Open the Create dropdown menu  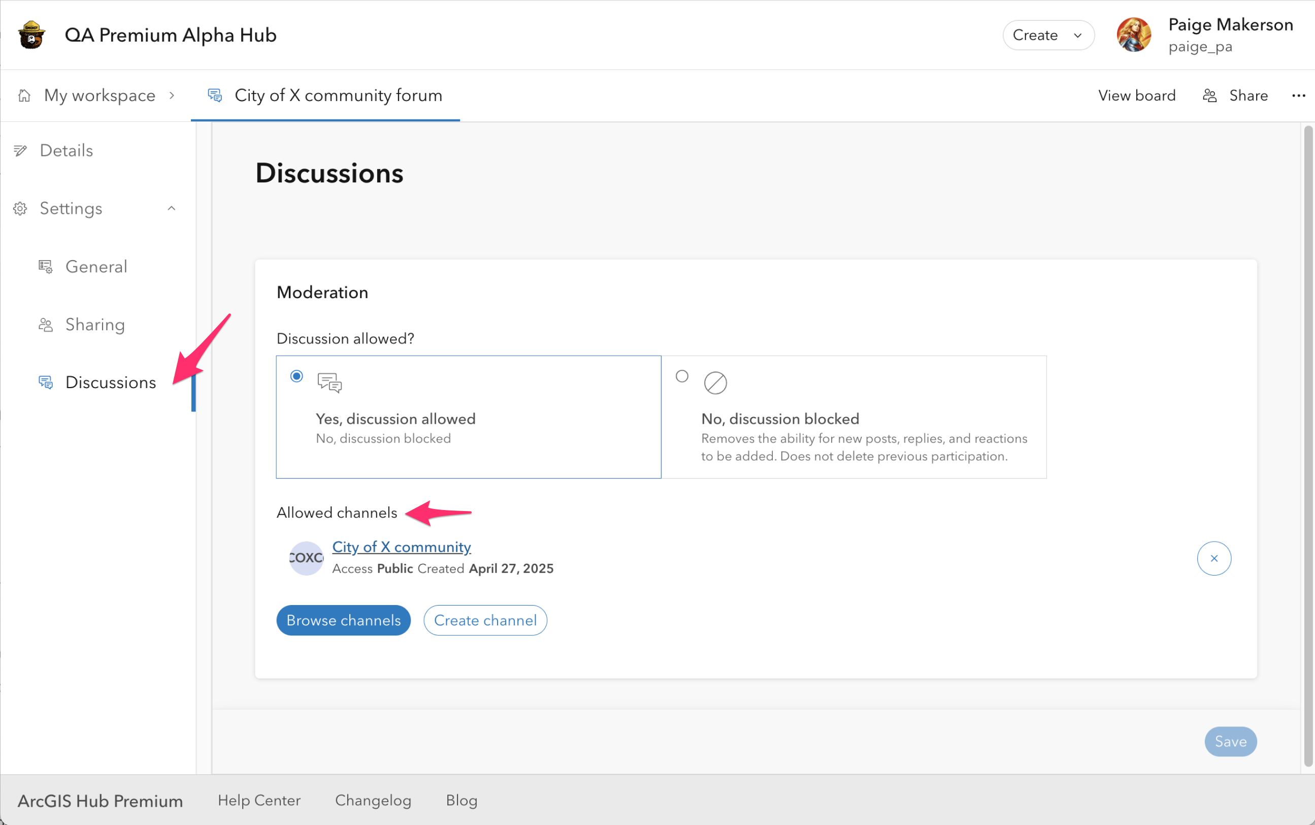[1047, 35]
